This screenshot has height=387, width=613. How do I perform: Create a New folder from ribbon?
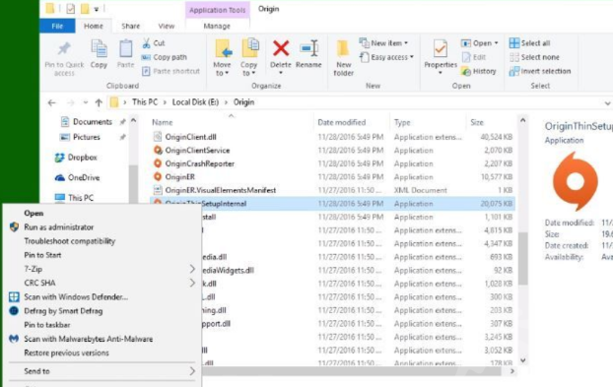(x=344, y=57)
